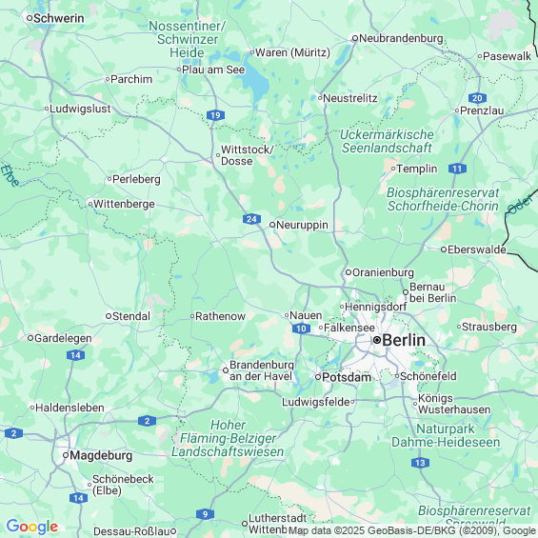Open Hoher Fläming-Belziger Landschaftswiesen label
538x538 pixels.
(x=228, y=438)
